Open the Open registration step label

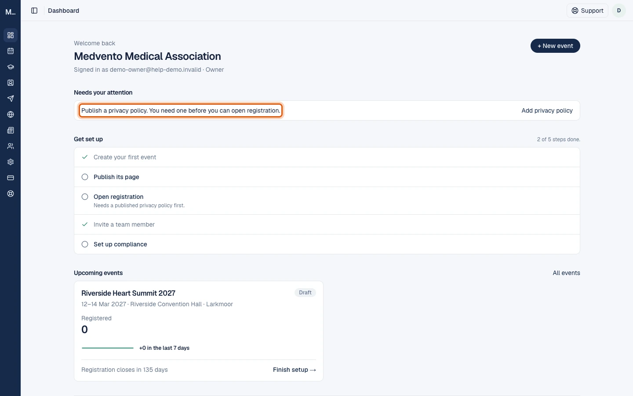coord(118,197)
